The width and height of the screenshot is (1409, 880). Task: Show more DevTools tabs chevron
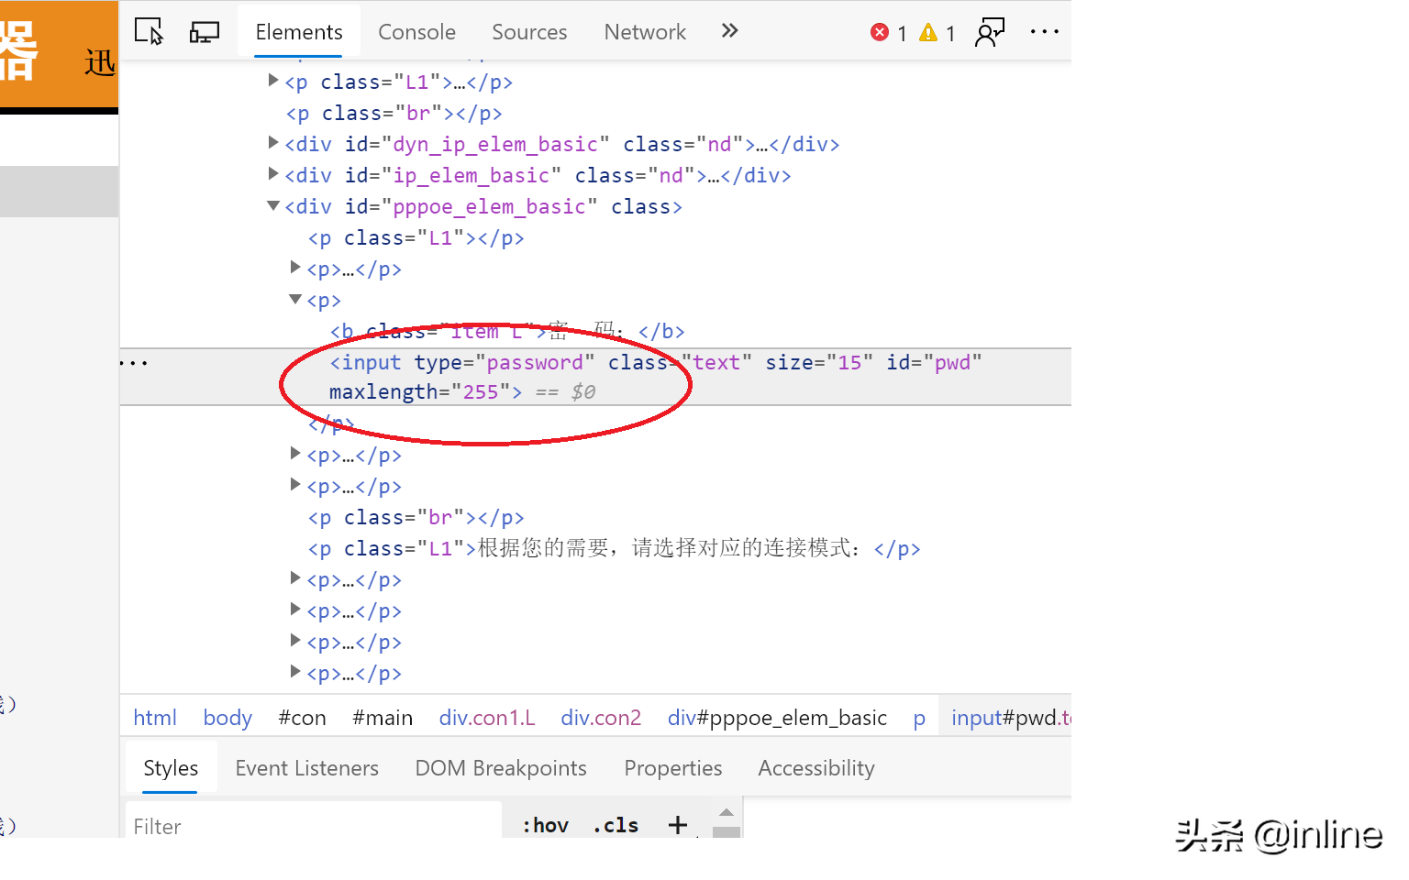point(729,31)
